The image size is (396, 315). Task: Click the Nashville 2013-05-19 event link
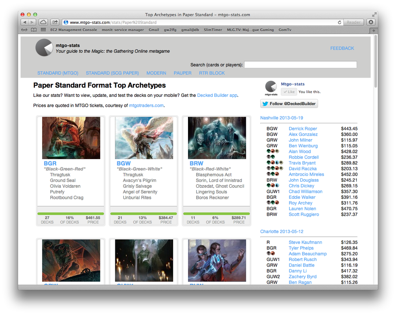(282, 118)
